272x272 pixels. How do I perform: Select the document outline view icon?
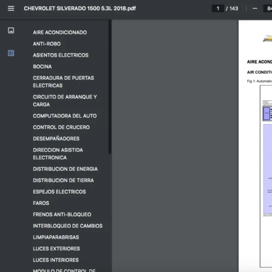click(11, 53)
